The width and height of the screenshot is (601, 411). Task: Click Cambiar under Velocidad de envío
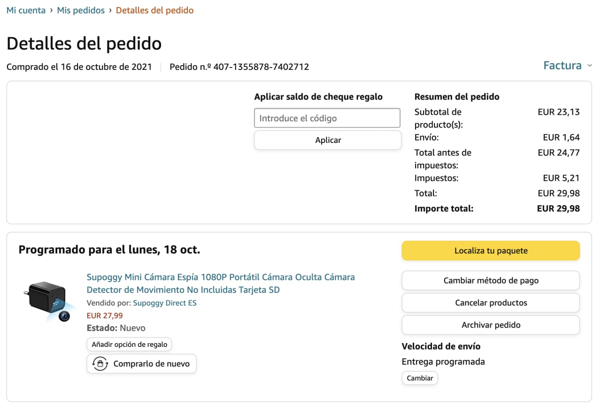420,378
